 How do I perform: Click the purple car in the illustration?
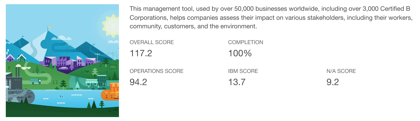click(x=63, y=68)
